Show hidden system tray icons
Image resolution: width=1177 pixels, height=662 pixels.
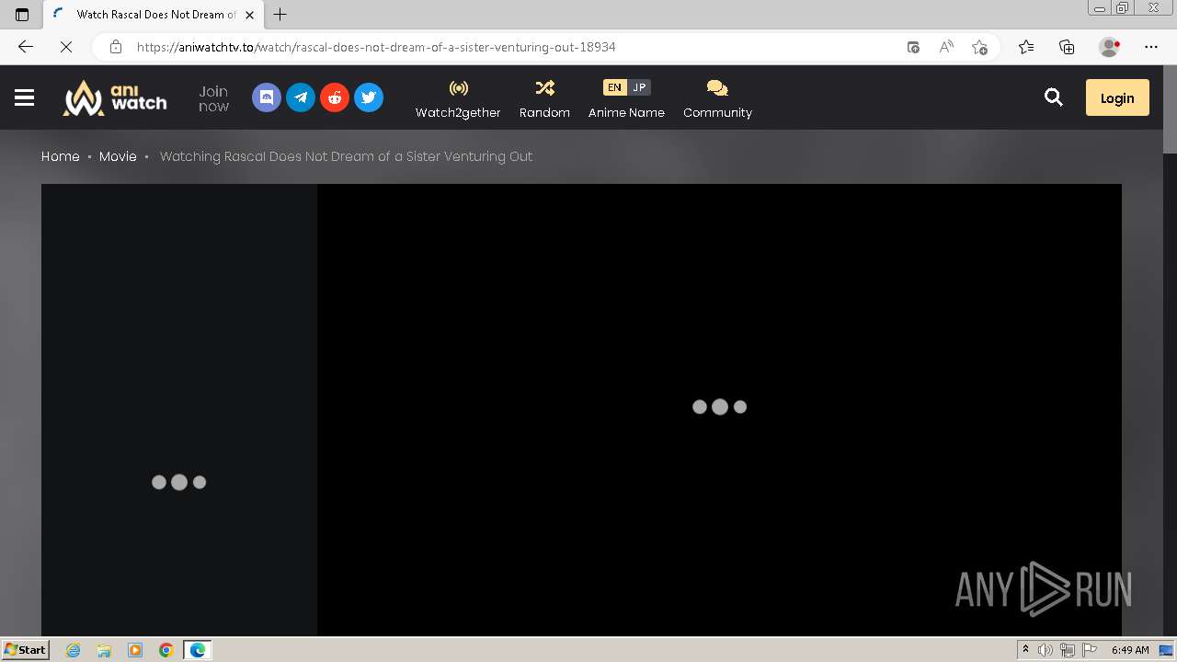[1025, 650]
